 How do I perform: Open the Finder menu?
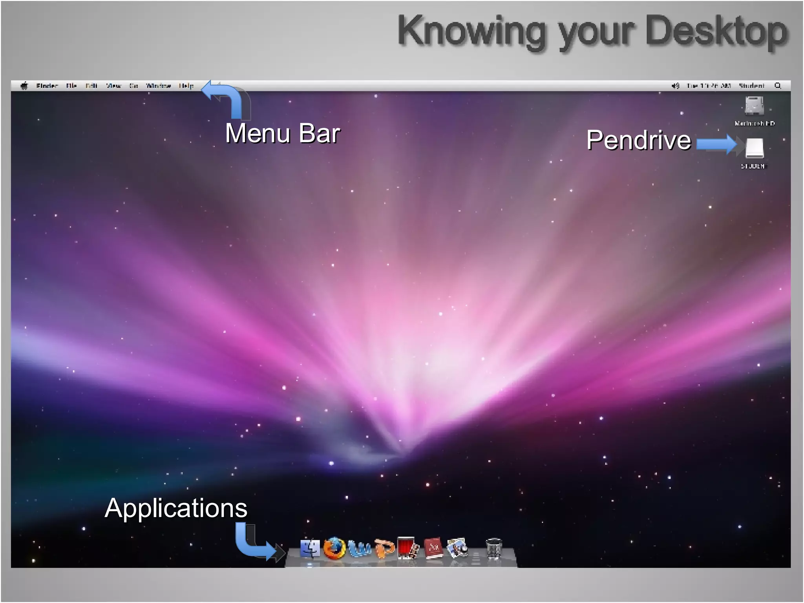47,86
